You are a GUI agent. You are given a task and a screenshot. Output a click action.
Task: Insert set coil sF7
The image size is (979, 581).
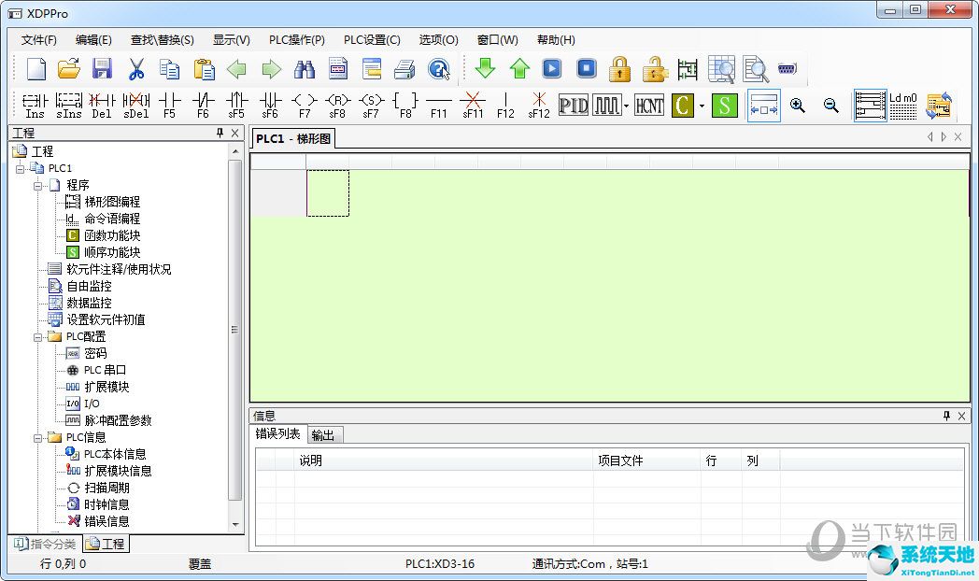click(372, 105)
